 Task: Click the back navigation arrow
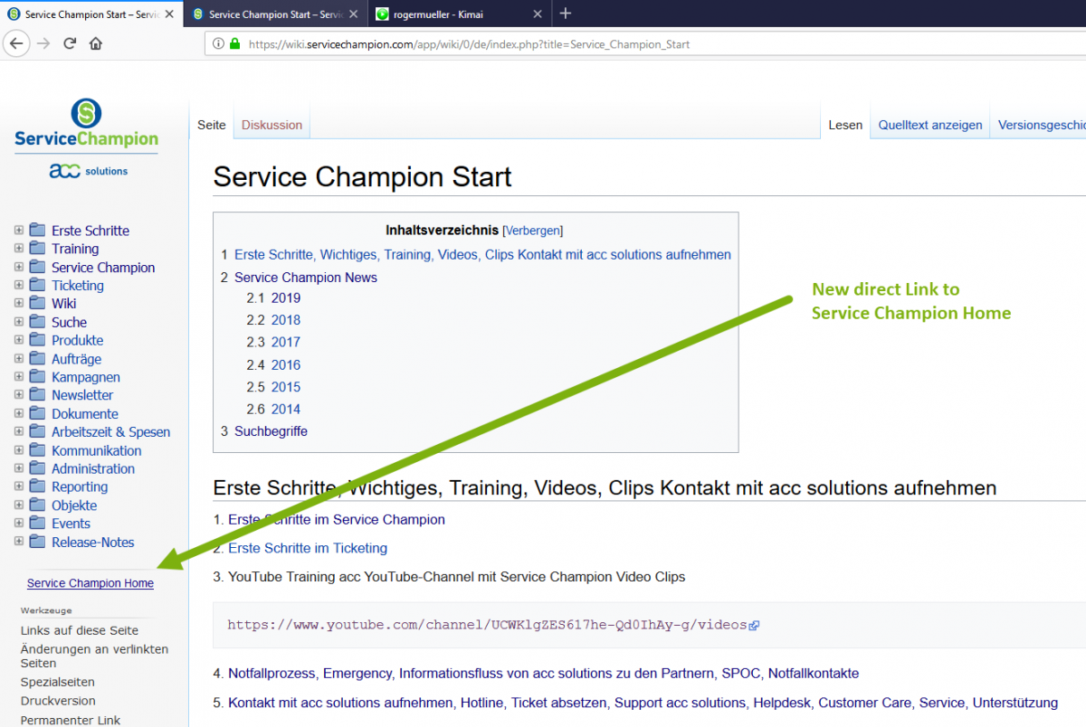click(16, 42)
